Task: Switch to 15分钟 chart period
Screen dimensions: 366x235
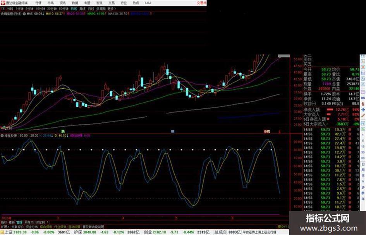Action: (40, 8)
